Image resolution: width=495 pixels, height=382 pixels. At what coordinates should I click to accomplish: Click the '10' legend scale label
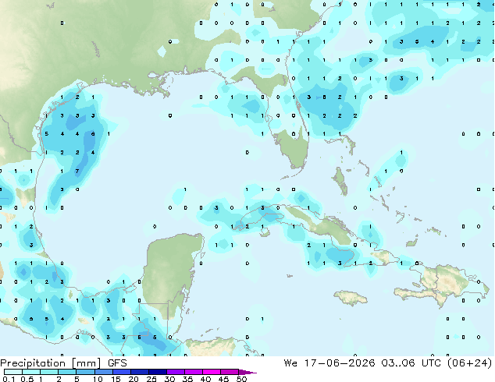[98, 379]
